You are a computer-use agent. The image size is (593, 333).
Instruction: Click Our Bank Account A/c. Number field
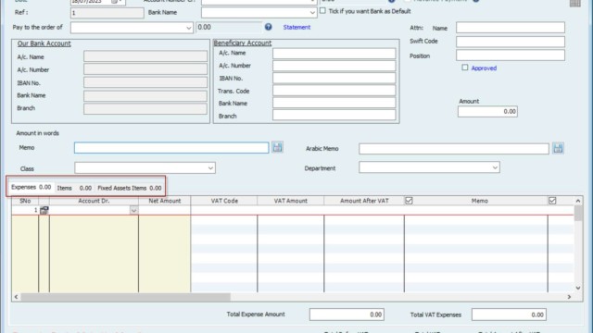pyautogui.click(x=145, y=69)
